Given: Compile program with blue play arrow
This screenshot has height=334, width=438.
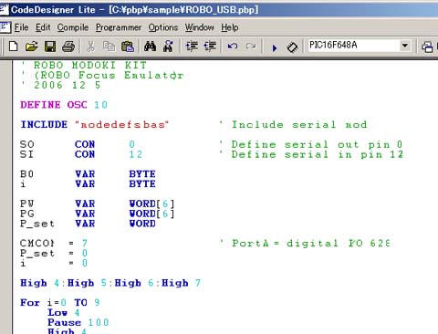Looking at the screenshot, I should click(x=275, y=47).
